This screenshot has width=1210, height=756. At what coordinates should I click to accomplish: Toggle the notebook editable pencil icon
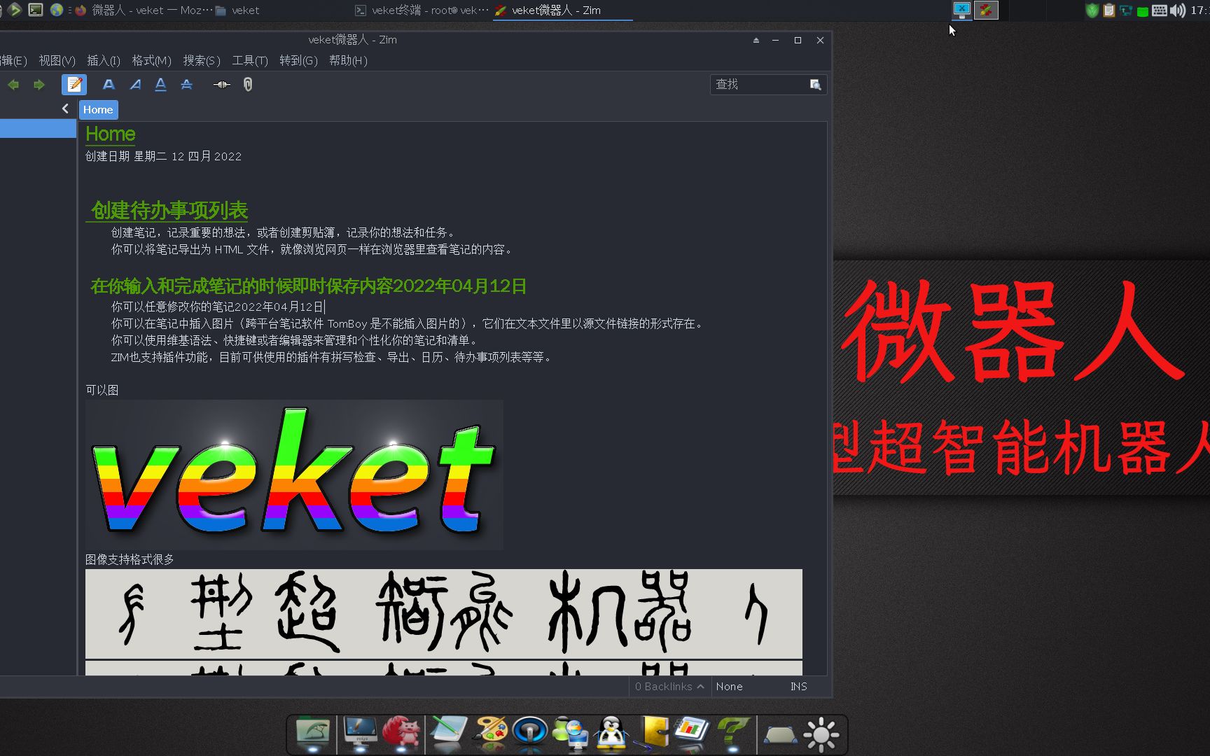coord(74,85)
